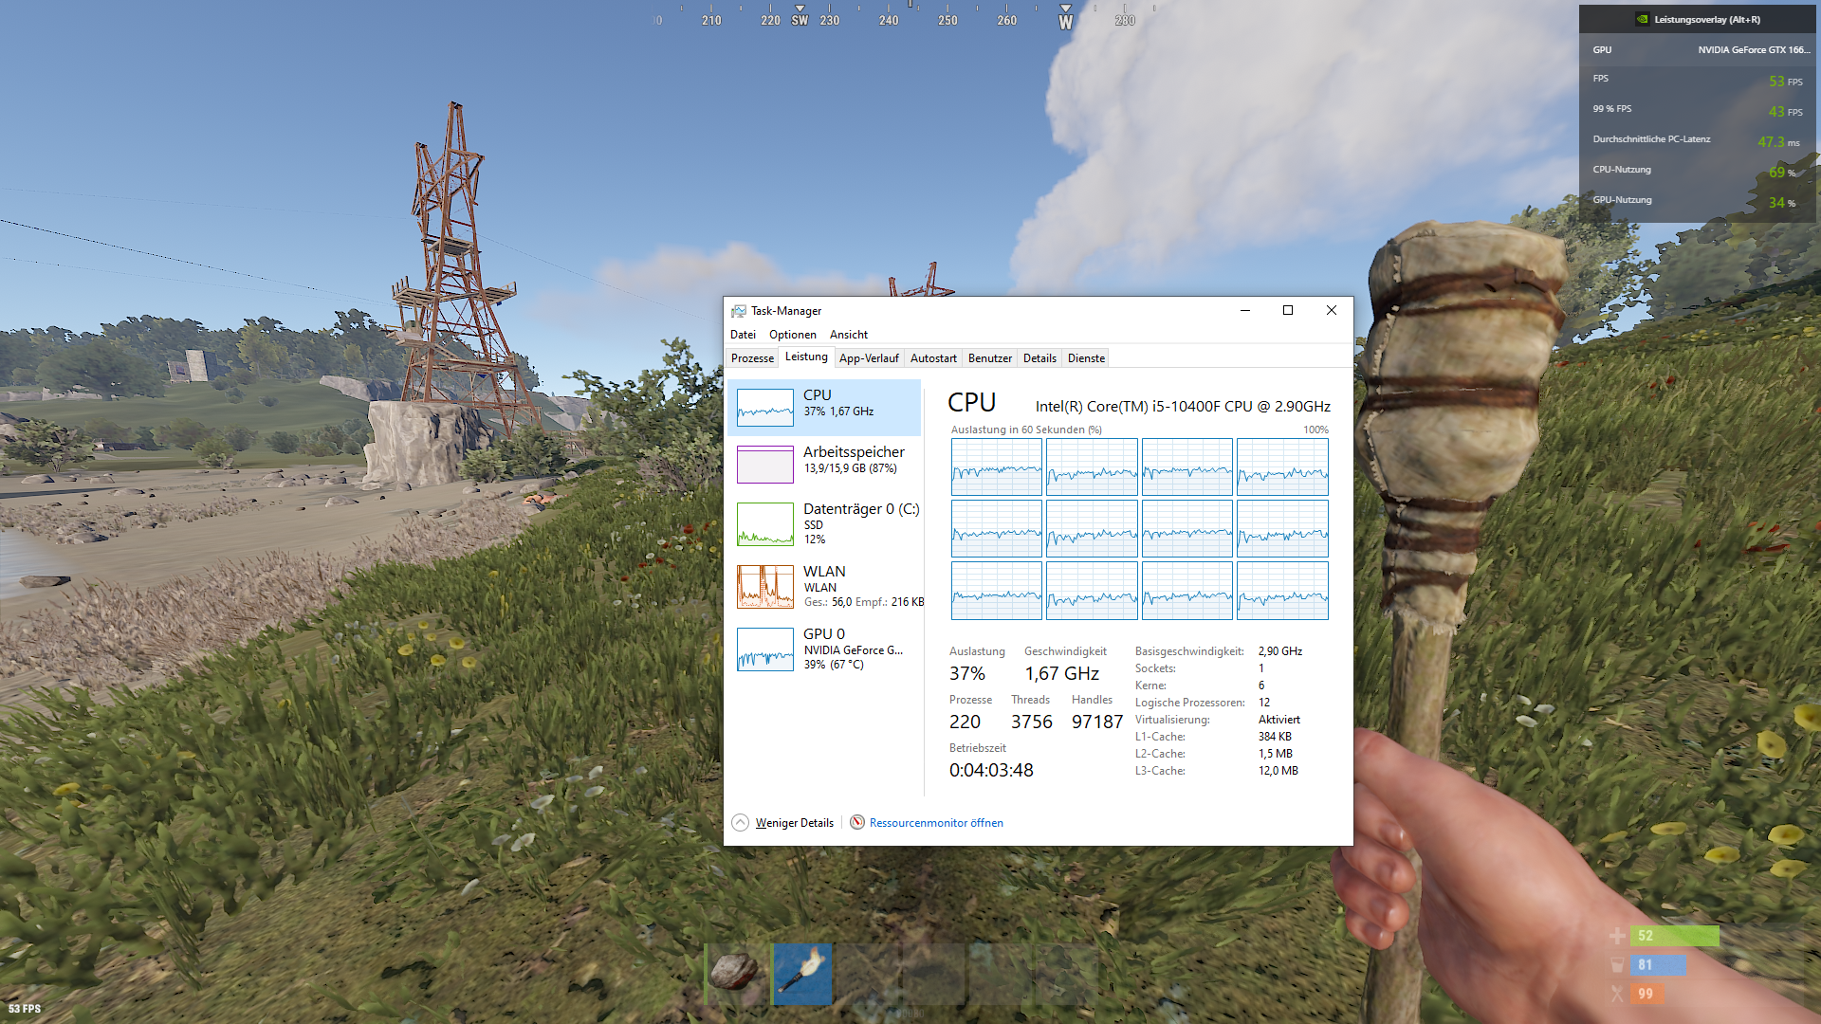Open the Ansicht menu

[848, 335]
